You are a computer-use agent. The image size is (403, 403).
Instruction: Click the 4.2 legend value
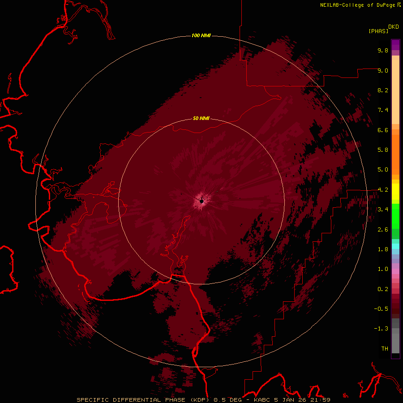(x=383, y=190)
